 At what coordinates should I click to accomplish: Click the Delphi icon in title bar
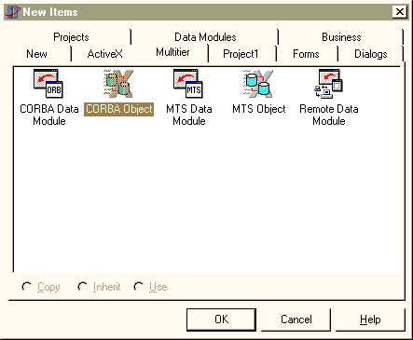(13, 12)
